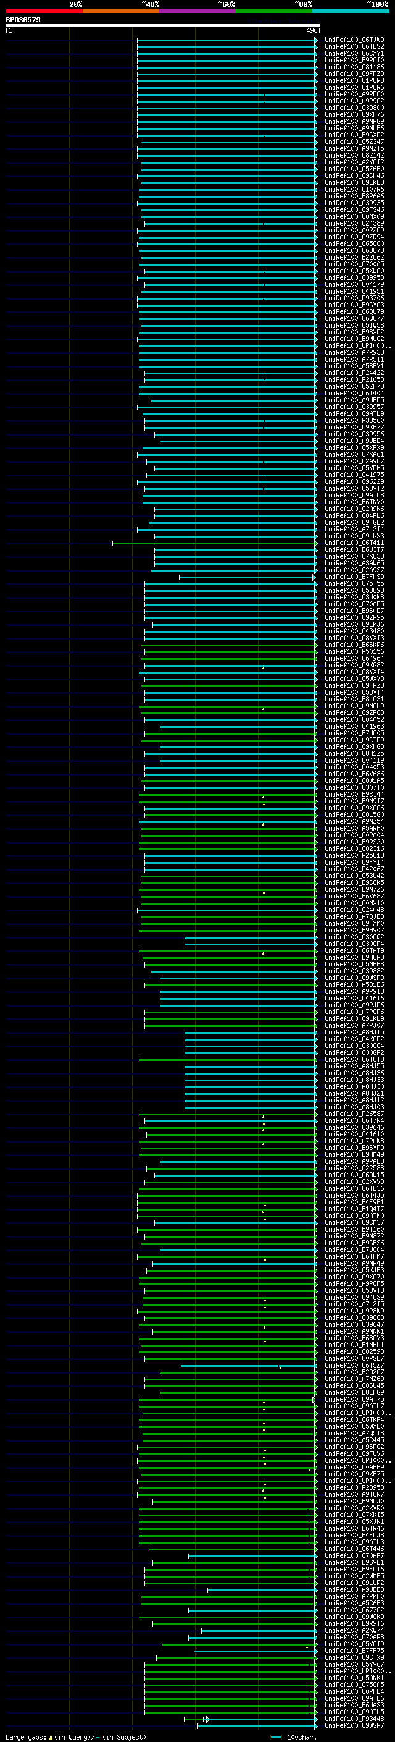
Task: Select subject UniRef100_A9CTP9
Action: click(354, 740)
